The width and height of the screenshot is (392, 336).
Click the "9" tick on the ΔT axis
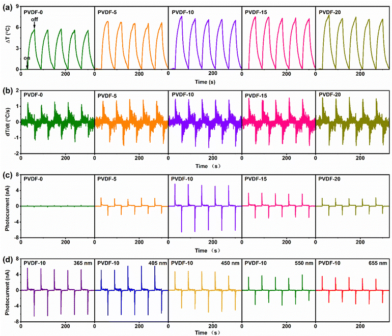17,7
